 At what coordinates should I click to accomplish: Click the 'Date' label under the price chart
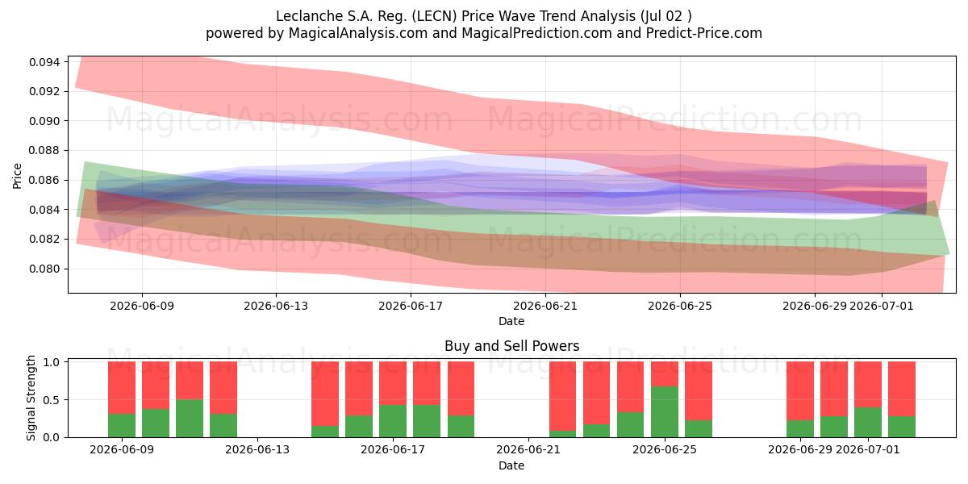(x=511, y=321)
